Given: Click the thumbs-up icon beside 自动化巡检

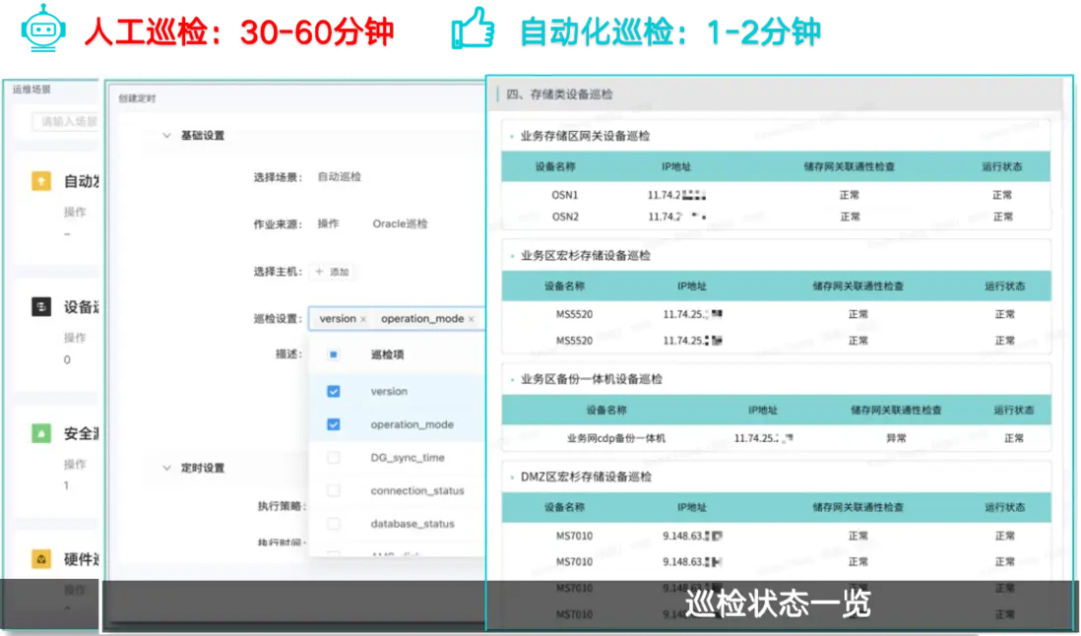Looking at the screenshot, I should click(x=473, y=29).
